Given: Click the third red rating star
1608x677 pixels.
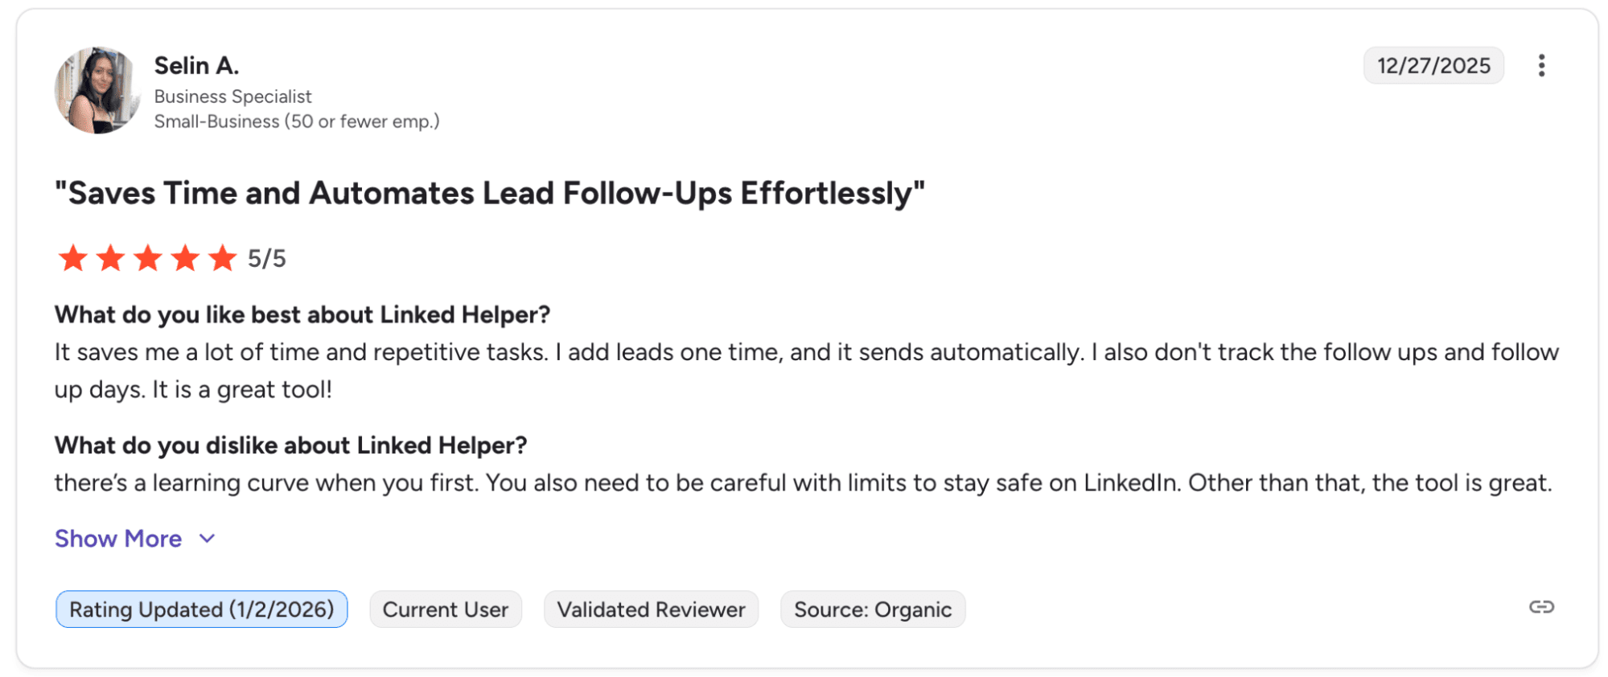Looking at the screenshot, I should (148, 258).
